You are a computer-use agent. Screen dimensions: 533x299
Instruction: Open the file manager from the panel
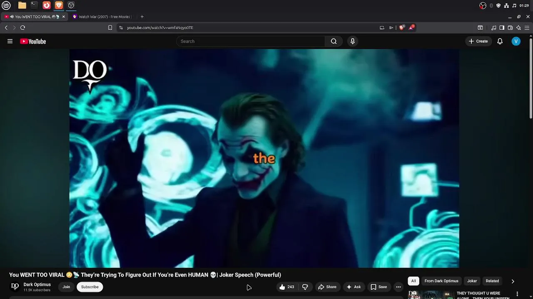(22, 5)
